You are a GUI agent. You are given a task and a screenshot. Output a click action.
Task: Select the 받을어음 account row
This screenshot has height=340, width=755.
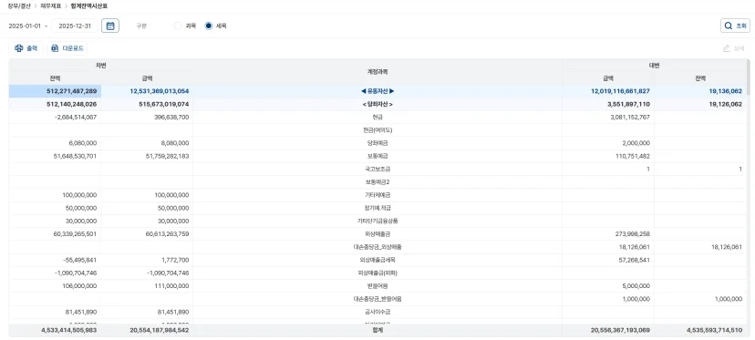pos(377,286)
